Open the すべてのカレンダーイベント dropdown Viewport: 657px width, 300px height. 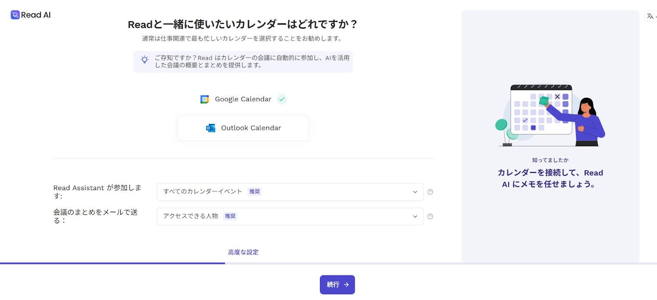pyautogui.click(x=290, y=192)
